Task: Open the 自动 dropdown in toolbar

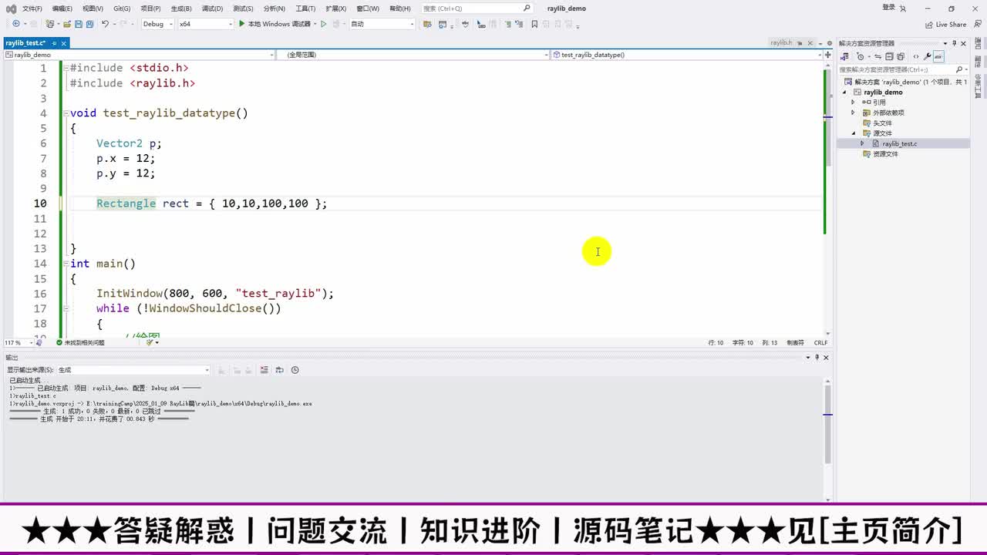Action: point(382,24)
